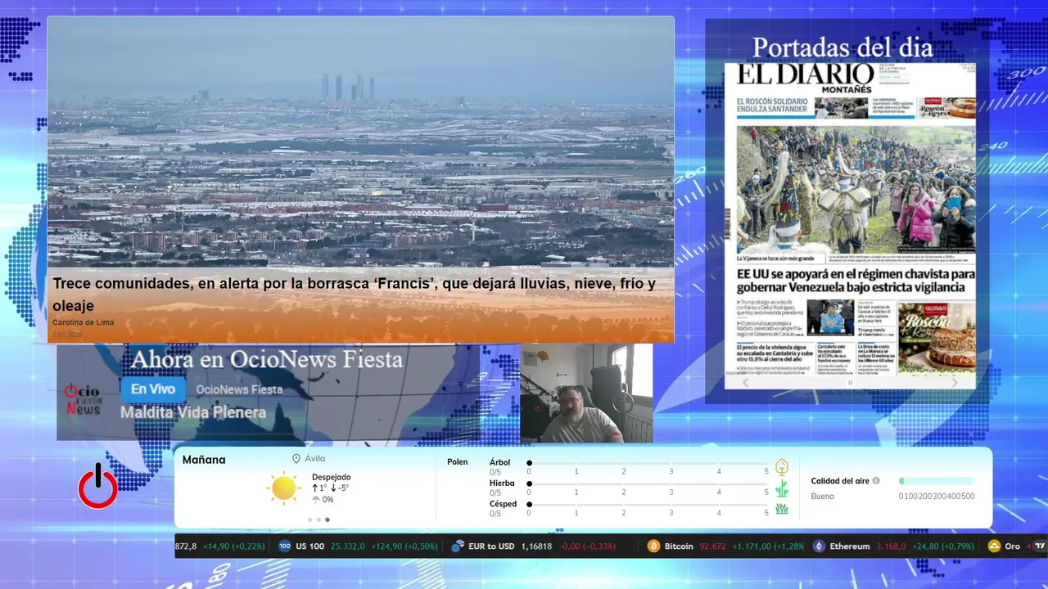The height and width of the screenshot is (589, 1048).
Task: Select the first weather pagination dot
Action: pos(309,519)
